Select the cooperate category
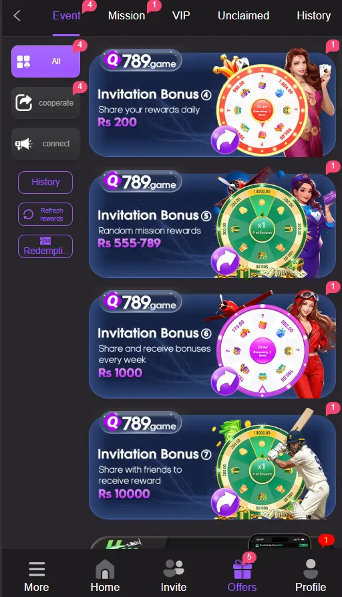This screenshot has width=342, height=597. coord(45,103)
